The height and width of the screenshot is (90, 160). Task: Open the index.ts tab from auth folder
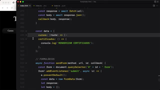(x=60, y=6)
